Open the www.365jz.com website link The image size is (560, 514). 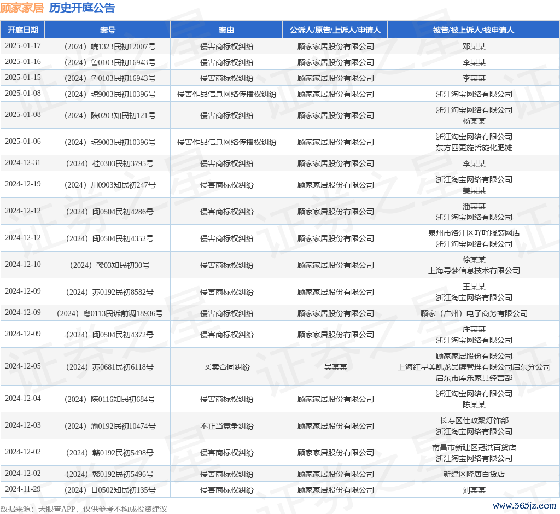(x=524, y=506)
